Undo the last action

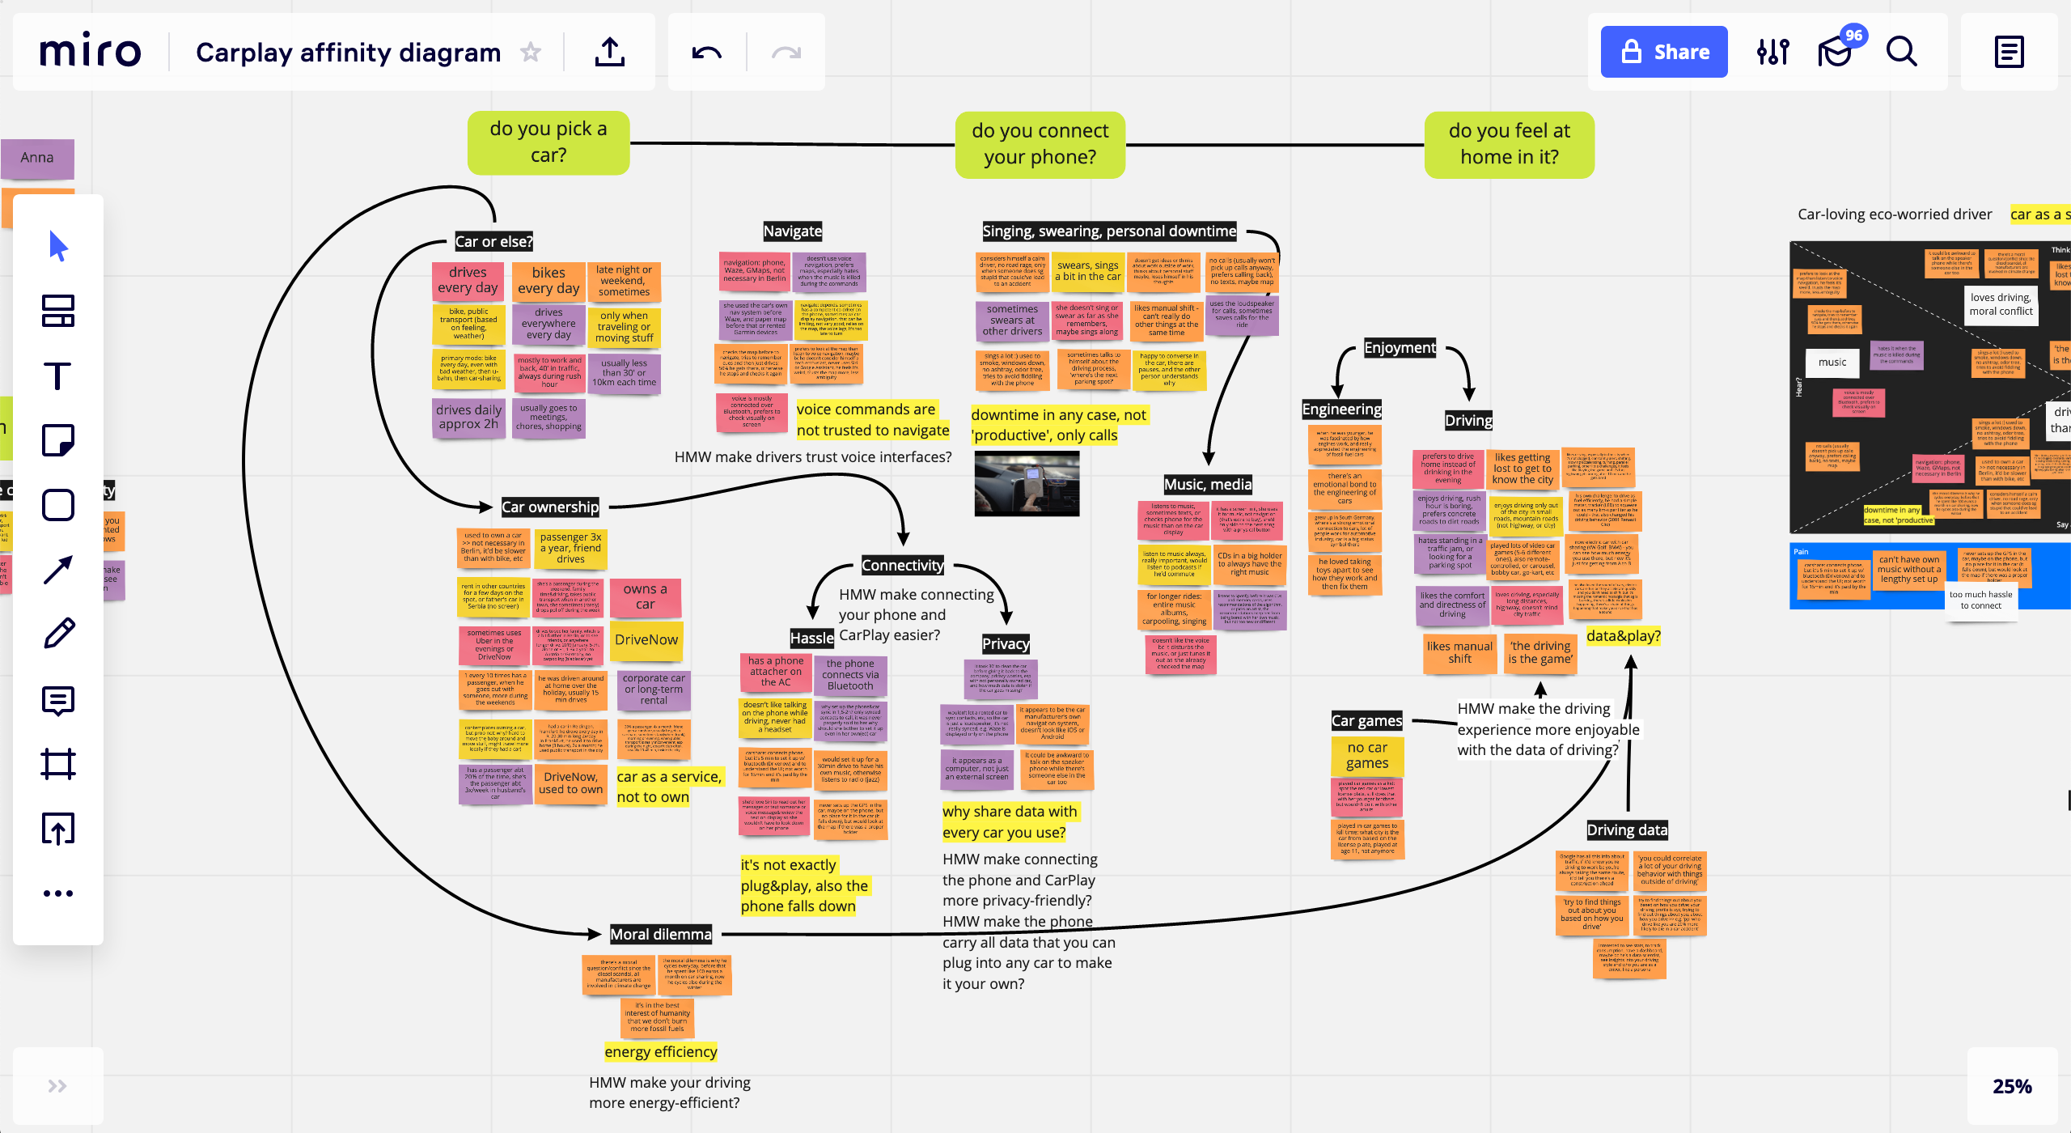[x=706, y=53]
